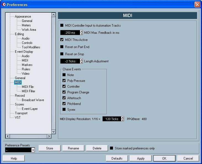
Task: Cancel the Preferences dialog
Action: [x=188, y=158]
